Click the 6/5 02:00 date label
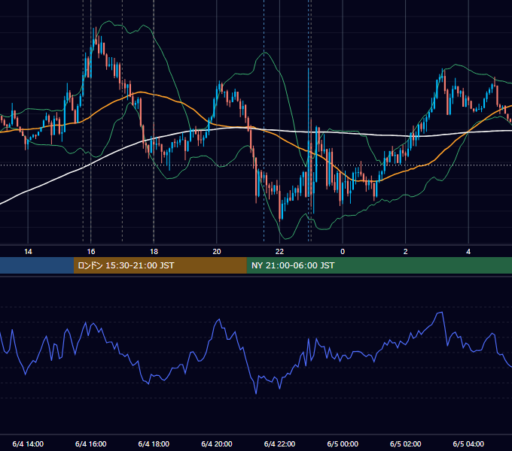This screenshot has width=512, height=451. (x=406, y=443)
